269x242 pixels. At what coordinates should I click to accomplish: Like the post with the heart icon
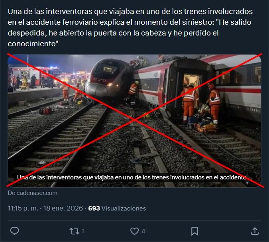point(135,231)
